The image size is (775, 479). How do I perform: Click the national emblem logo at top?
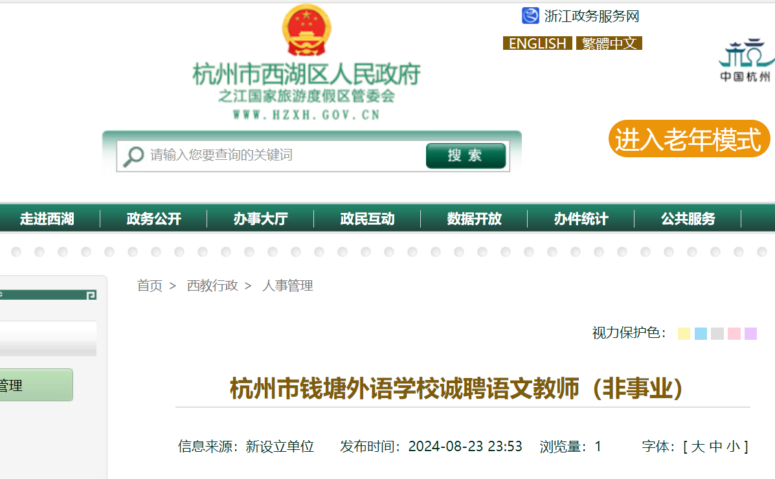click(306, 30)
